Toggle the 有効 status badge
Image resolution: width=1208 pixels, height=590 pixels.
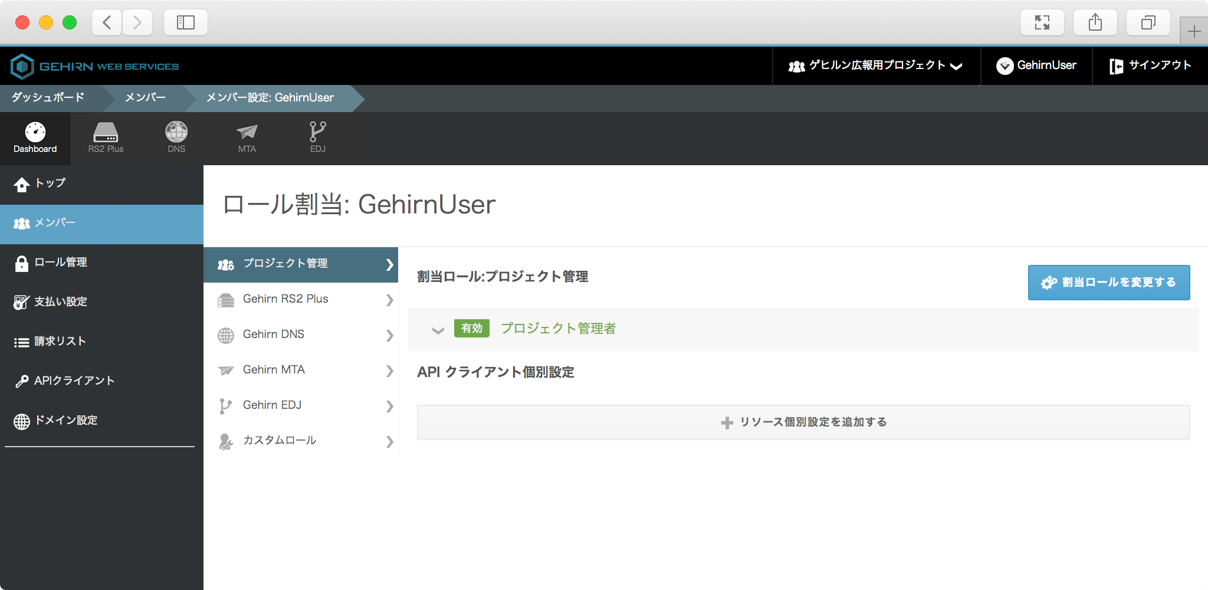(x=471, y=329)
